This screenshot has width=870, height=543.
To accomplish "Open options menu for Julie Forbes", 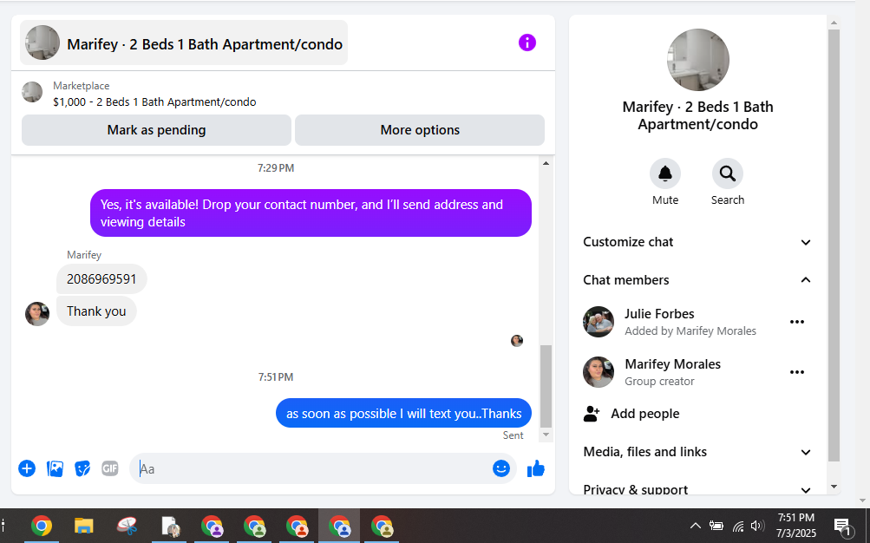I will point(797,322).
